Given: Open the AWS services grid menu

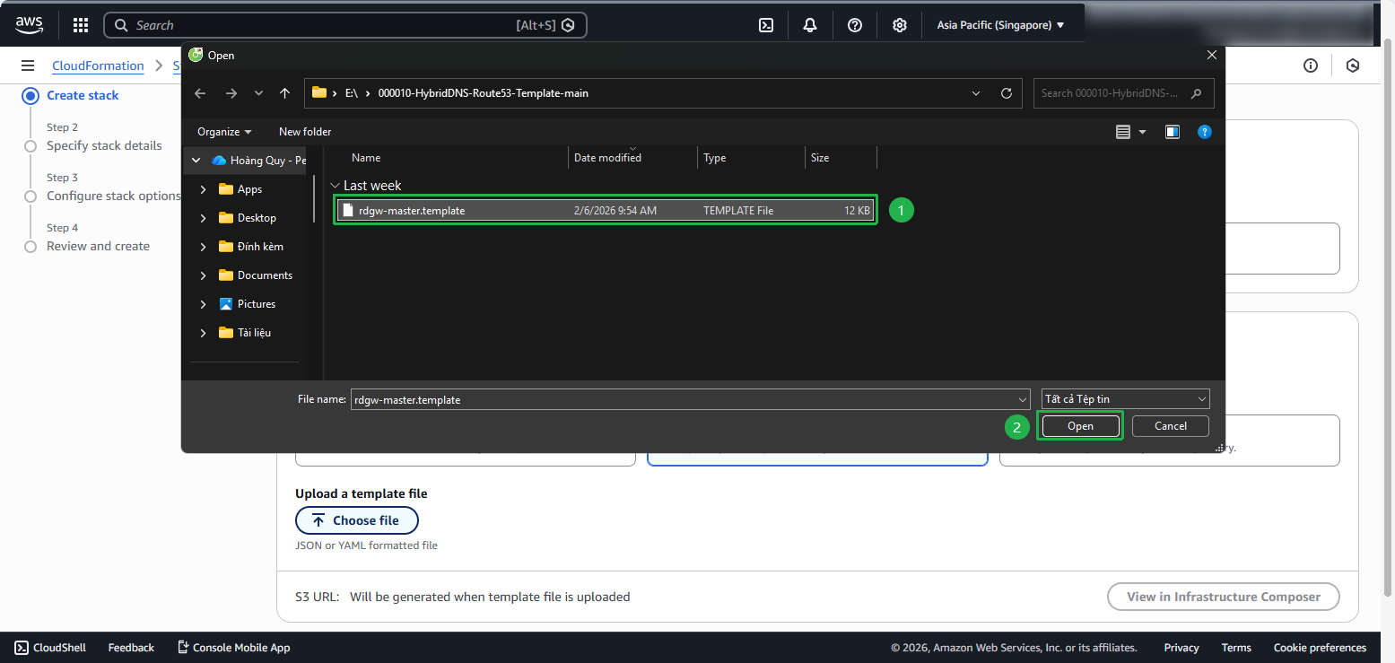Looking at the screenshot, I should click(80, 24).
